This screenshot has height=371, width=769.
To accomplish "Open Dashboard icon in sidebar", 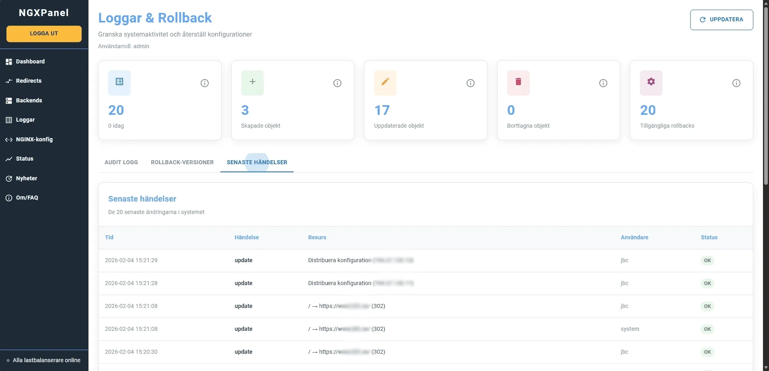I will [9, 62].
